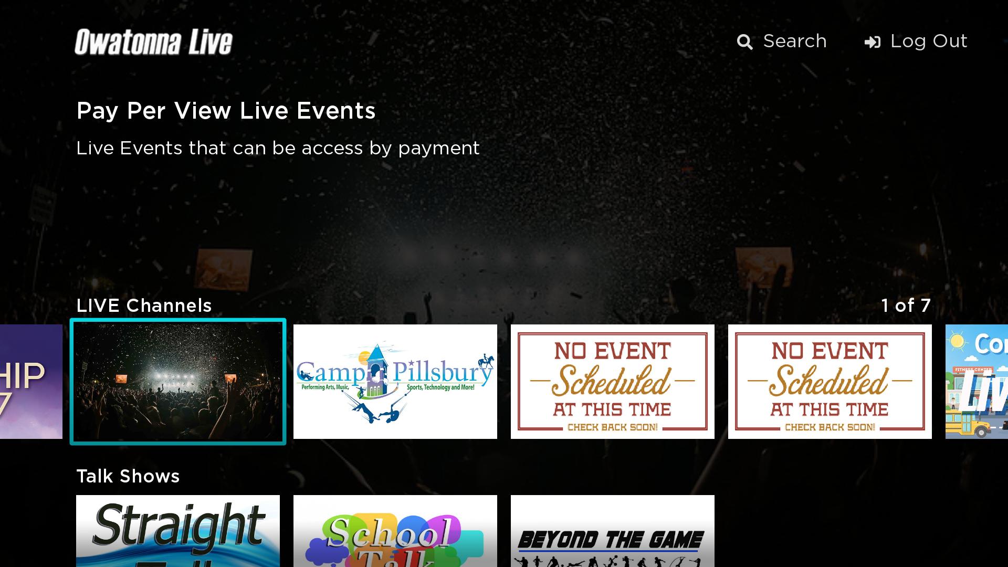The width and height of the screenshot is (1008, 567).
Task: Select the partially visible school bus tile
Action: [x=976, y=382]
